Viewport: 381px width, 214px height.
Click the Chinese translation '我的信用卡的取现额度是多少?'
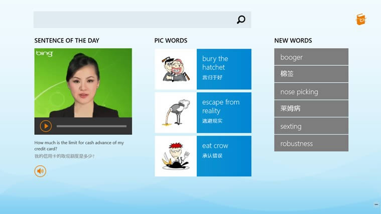[64, 156]
